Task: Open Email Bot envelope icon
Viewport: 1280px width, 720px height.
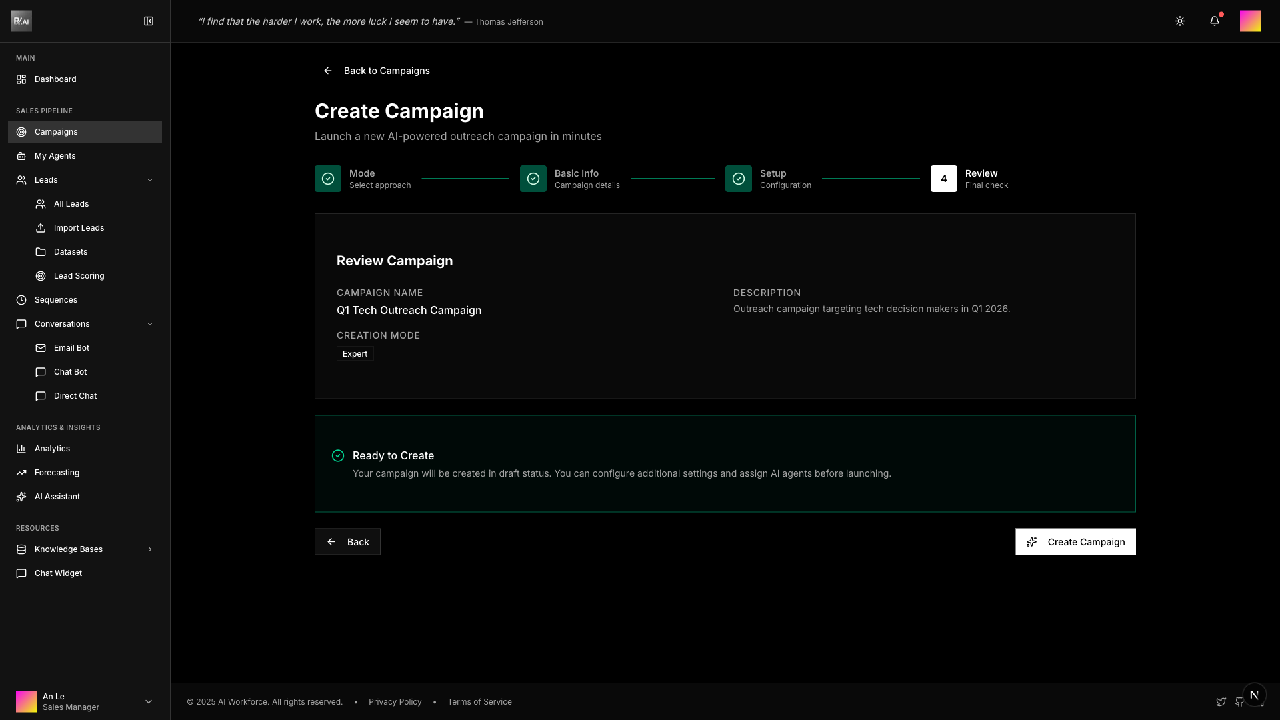Action: coord(41,348)
